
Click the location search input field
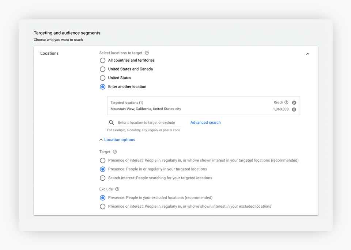[148, 123]
